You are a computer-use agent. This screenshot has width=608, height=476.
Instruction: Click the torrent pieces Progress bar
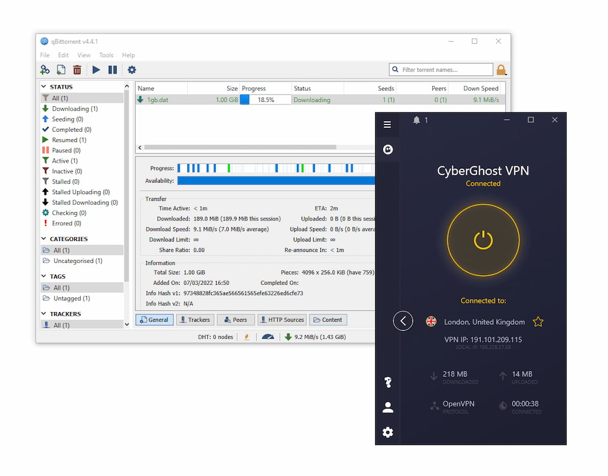click(276, 168)
